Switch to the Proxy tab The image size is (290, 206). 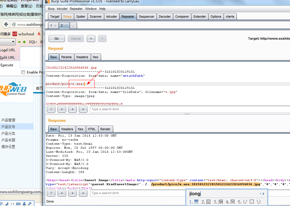click(68, 16)
